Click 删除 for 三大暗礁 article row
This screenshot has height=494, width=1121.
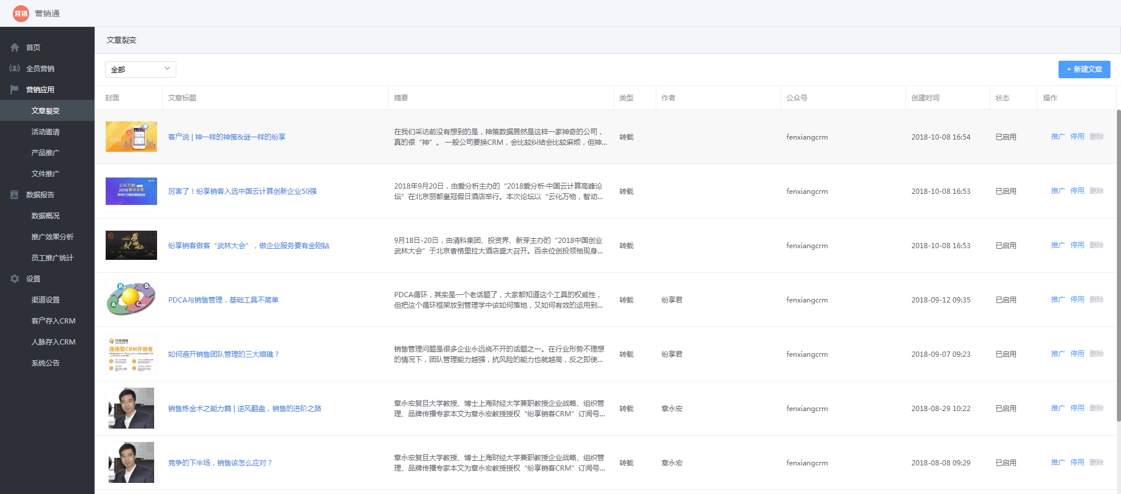pos(1096,353)
